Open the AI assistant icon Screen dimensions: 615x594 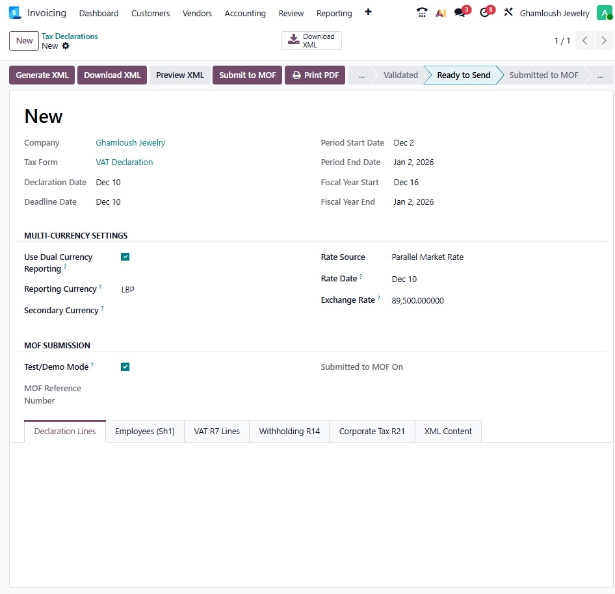(x=441, y=12)
